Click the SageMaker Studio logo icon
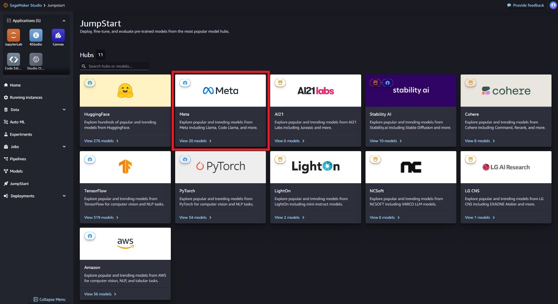558x304 pixels. [x=6, y=5]
